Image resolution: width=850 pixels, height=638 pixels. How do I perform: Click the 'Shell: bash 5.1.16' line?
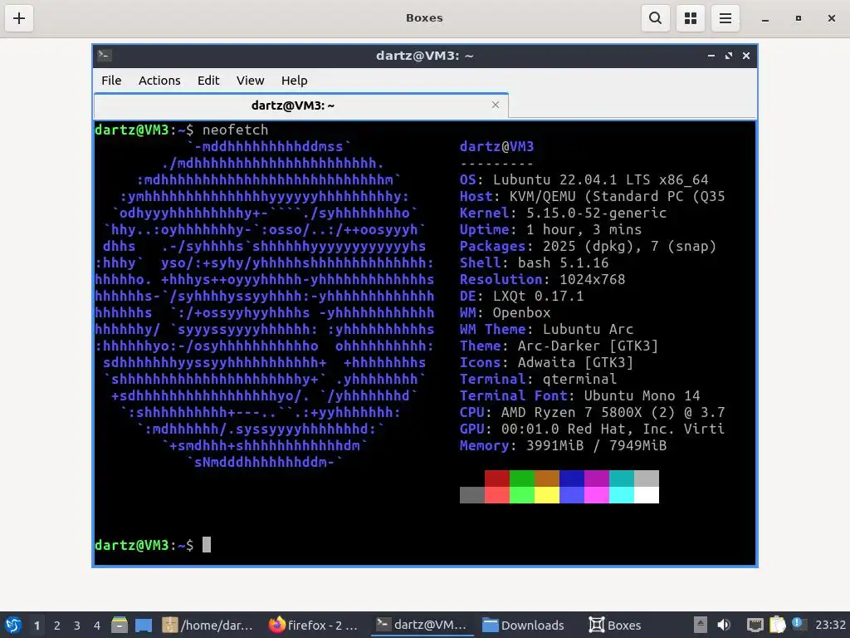[534, 263]
